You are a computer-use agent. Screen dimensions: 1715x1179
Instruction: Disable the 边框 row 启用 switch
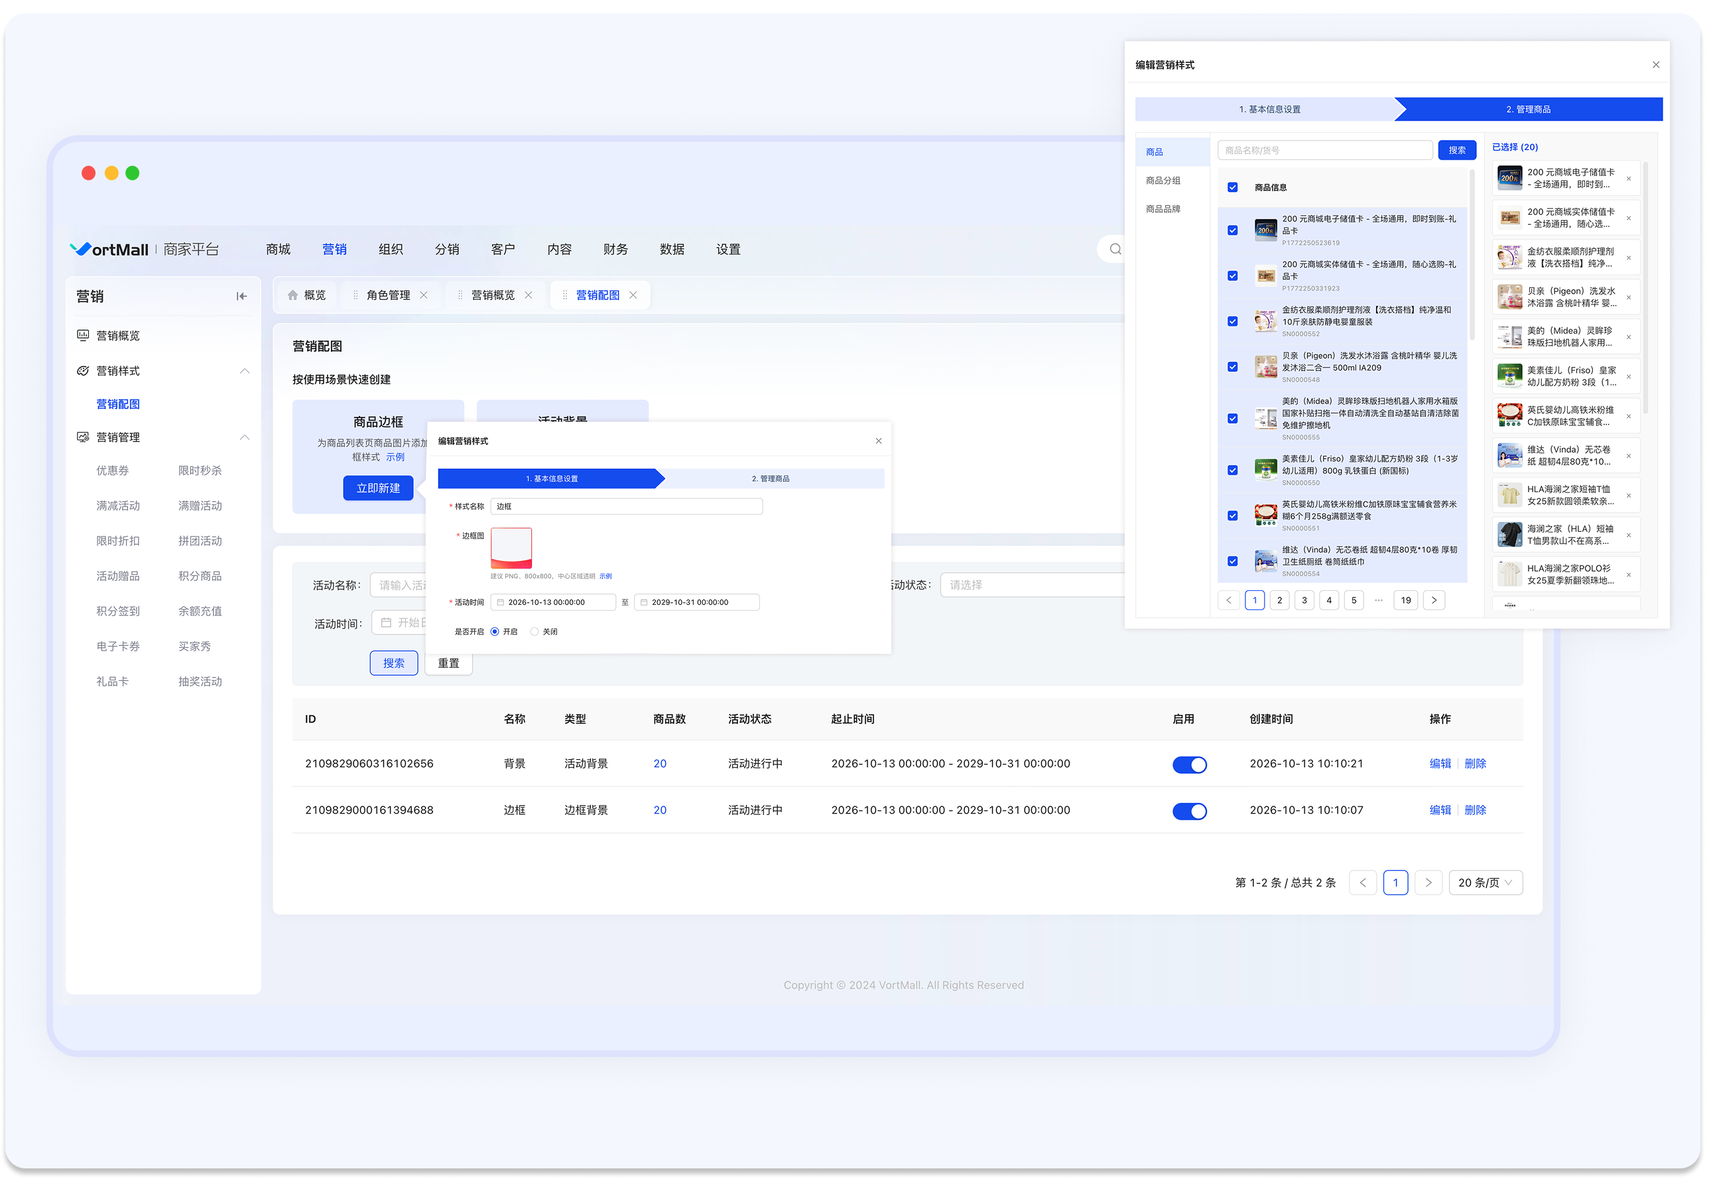pyautogui.click(x=1190, y=812)
